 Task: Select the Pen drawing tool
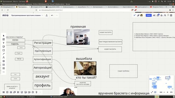pyautogui.click(x=4, y=57)
